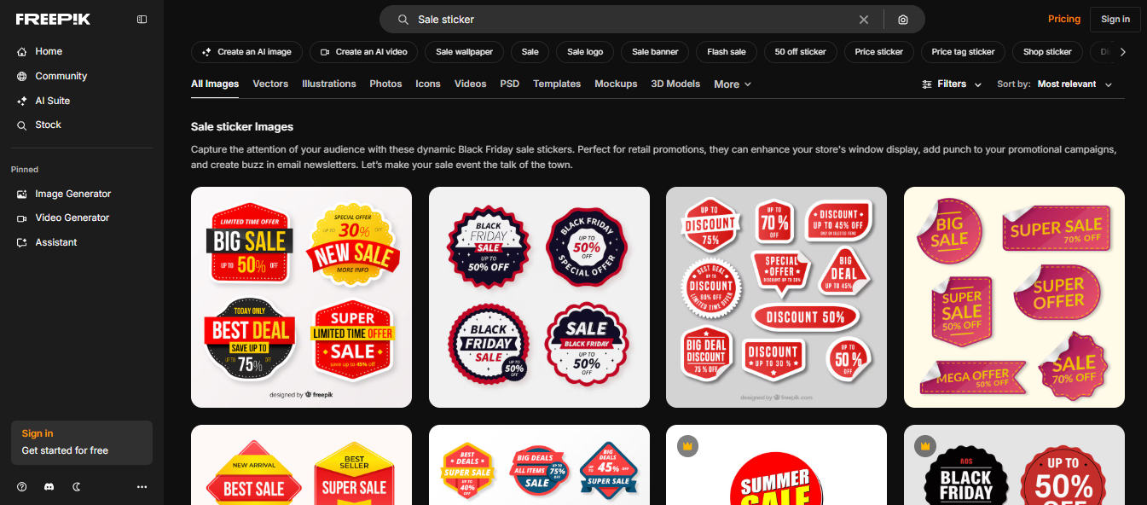Open the Pricing link

(x=1064, y=19)
